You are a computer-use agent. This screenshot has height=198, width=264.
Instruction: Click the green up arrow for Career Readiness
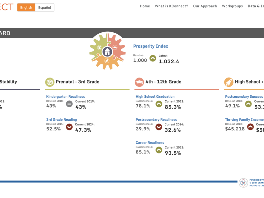159,150
